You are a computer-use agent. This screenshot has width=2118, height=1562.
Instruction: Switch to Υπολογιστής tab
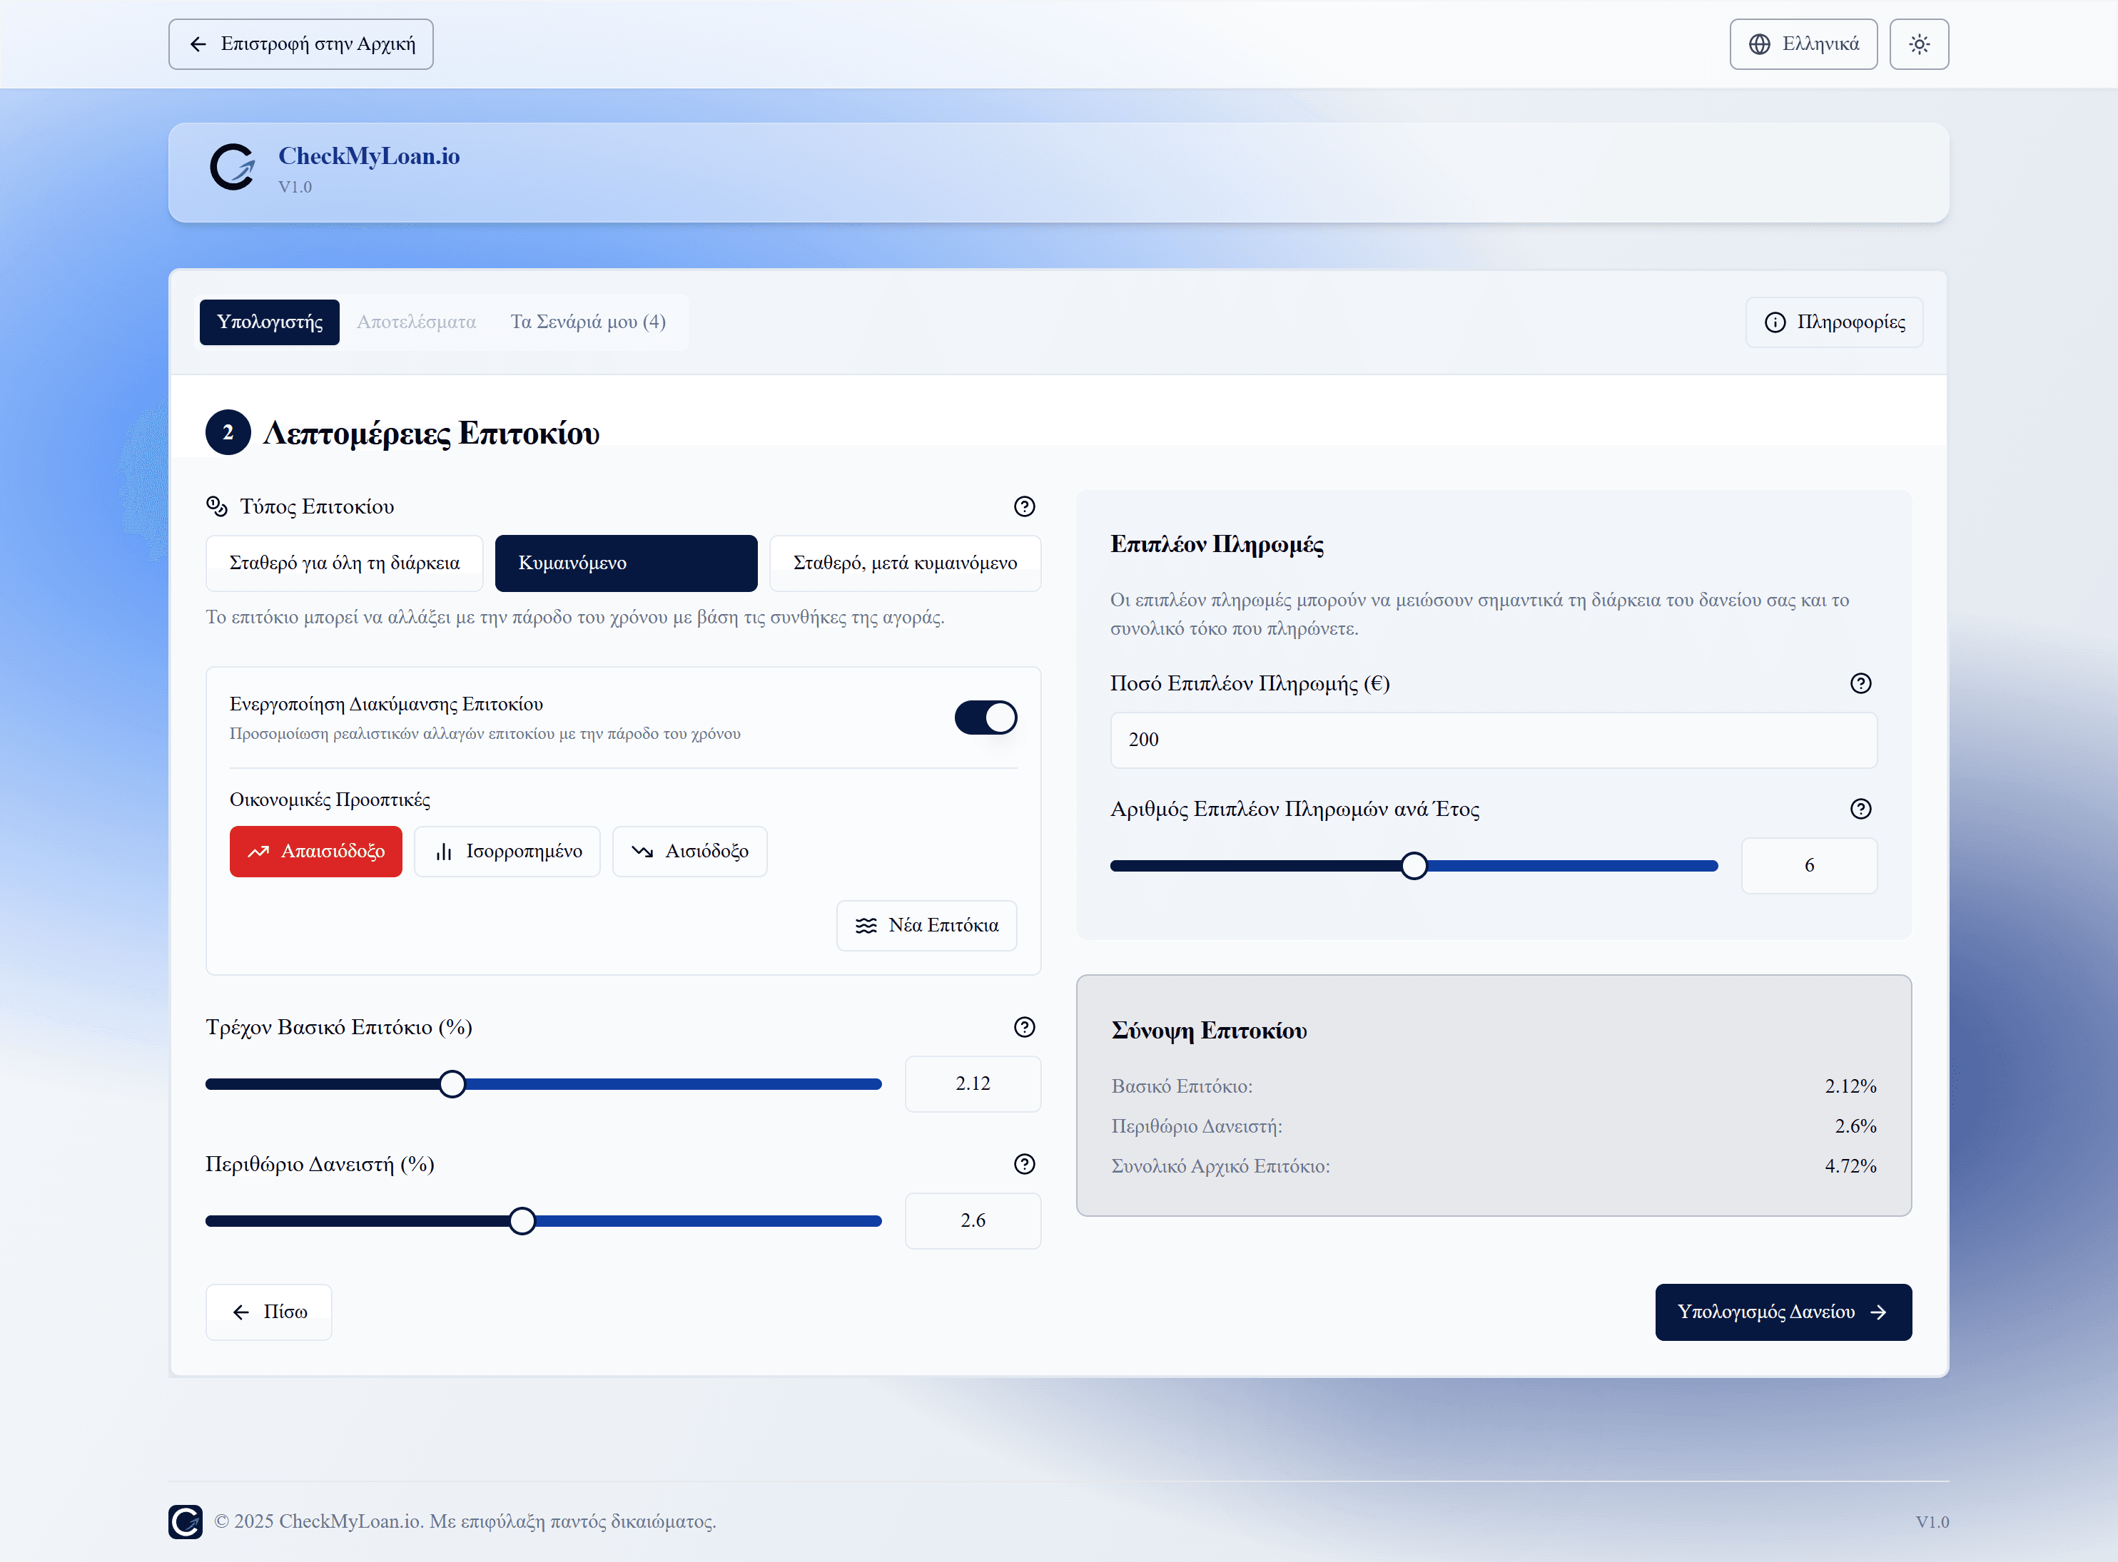268,322
